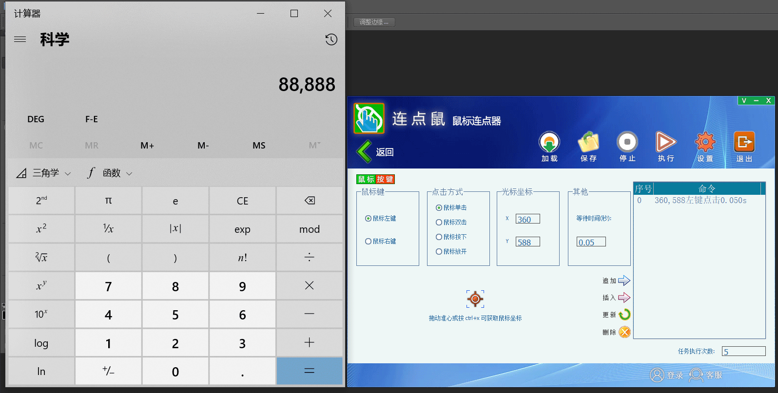
Task: Select 鼠标放开 radio button
Action: (439, 251)
